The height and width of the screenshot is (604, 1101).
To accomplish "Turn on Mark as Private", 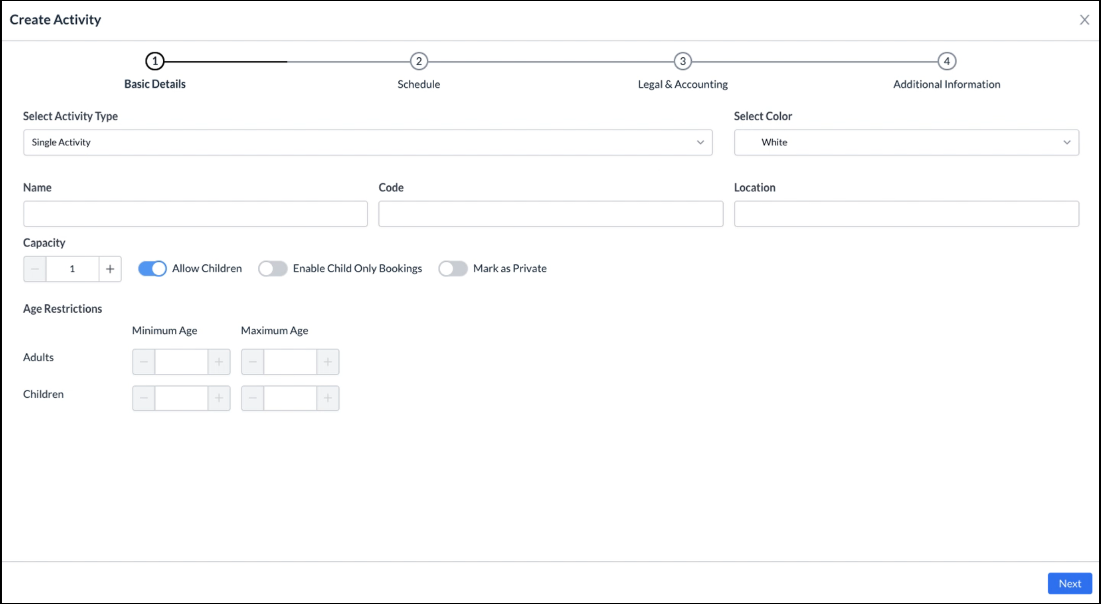I will pos(453,268).
